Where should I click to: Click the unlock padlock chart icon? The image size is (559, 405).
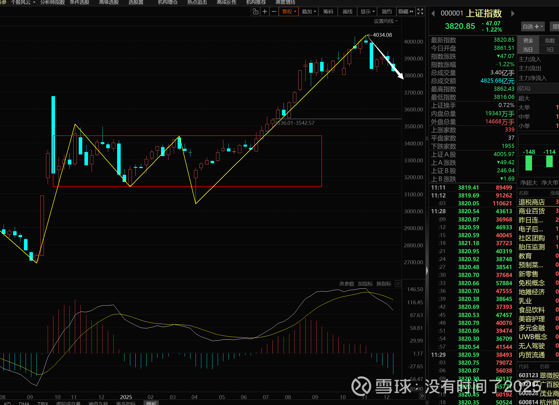[x=255, y=12]
